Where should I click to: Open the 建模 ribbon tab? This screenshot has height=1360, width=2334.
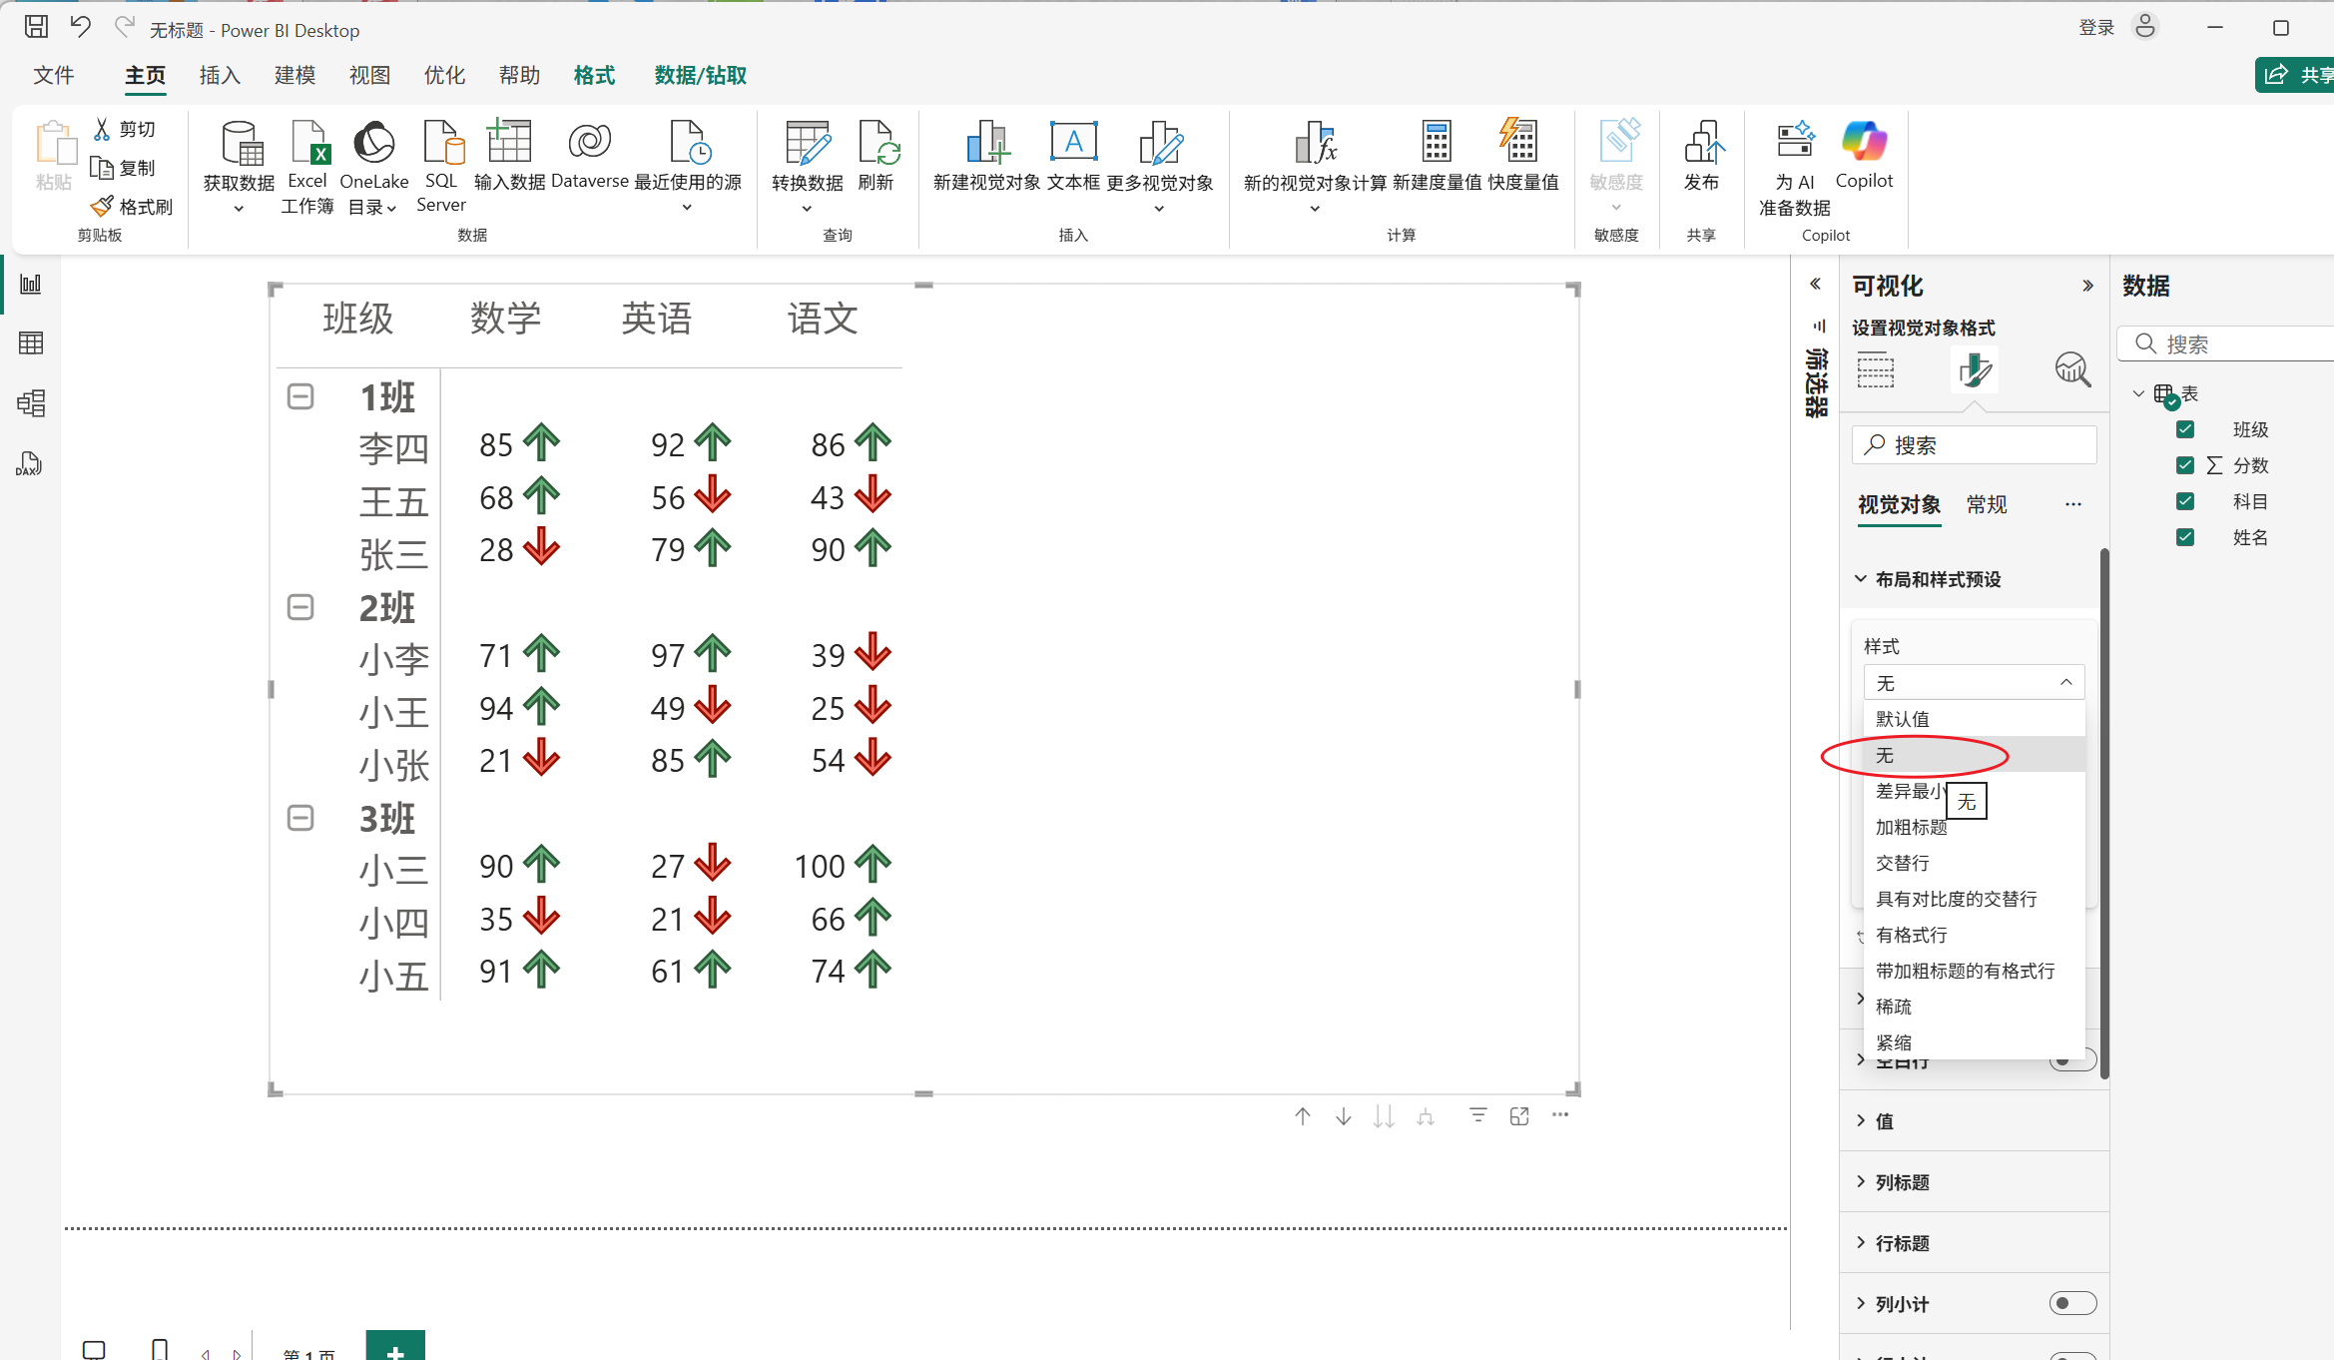294,76
